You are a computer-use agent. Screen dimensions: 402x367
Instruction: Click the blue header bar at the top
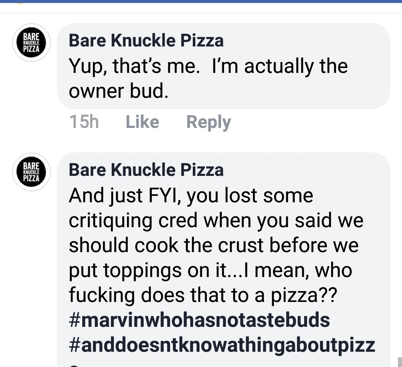click(201, 1)
